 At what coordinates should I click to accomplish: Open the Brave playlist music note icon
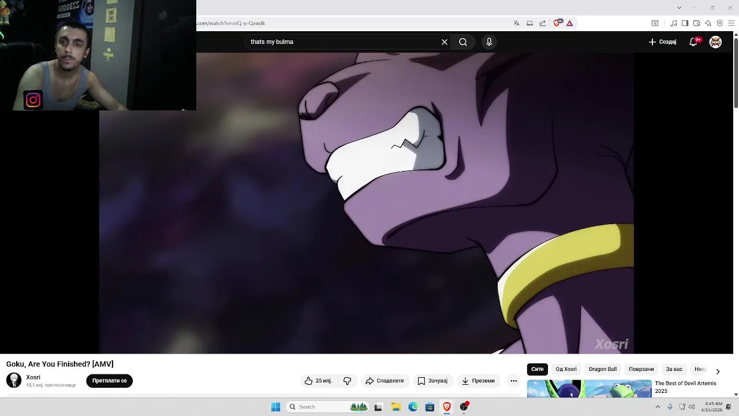pyautogui.click(x=674, y=23)
